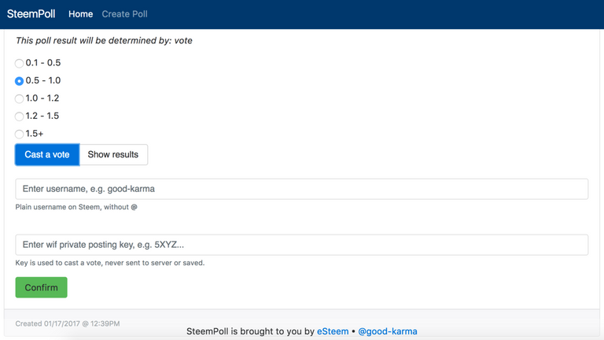Select the 0.5 - 1.0 radio option
Image resolution: width=604 pixels, height=340 pixels.
click(19, 81)
